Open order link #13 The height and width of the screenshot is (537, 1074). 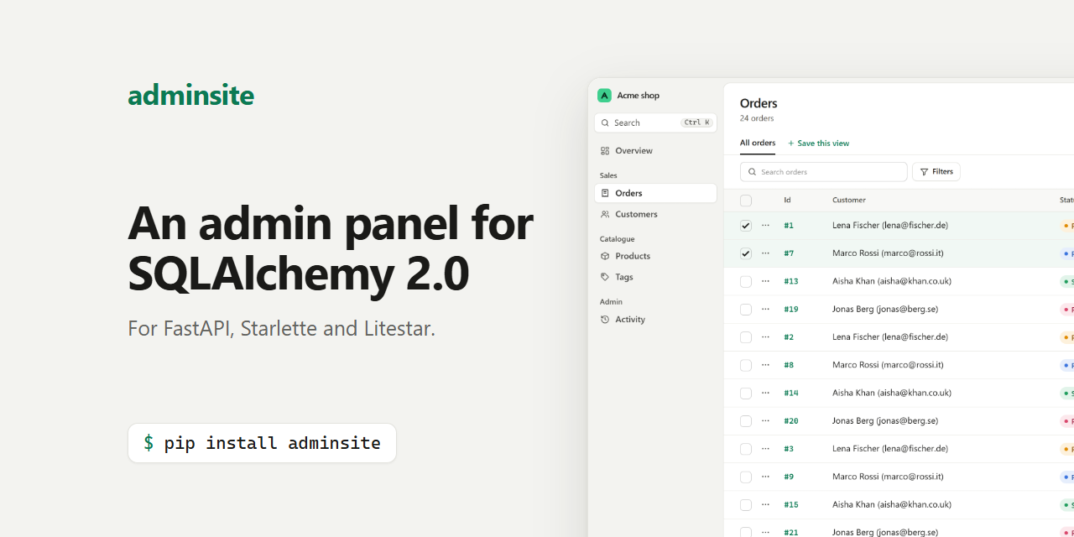click(x=791, y=281)
